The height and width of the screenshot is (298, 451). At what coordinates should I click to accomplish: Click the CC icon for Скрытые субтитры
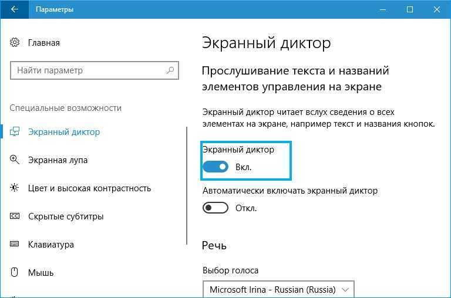tap(14, 216)
